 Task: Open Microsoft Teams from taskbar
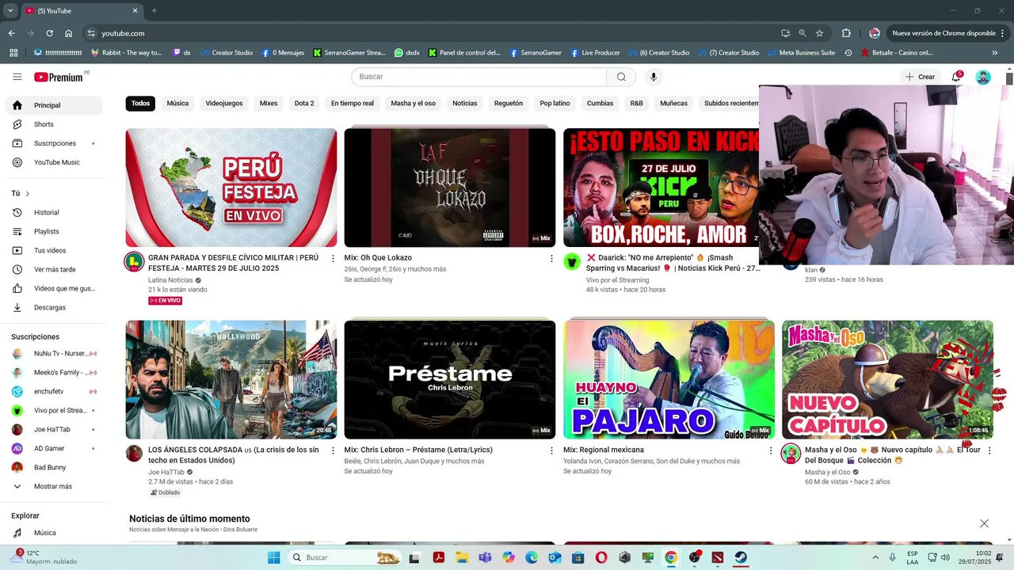coord(484,557)
